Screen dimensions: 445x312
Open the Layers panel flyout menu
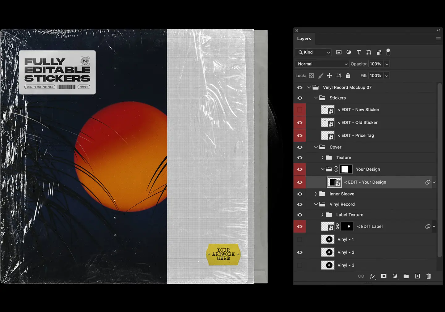click(x=438, y=38)
